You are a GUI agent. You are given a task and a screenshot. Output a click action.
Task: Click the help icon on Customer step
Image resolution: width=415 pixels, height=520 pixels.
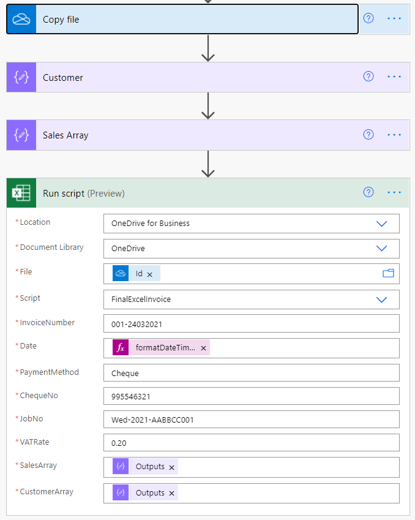click(368, 77)
